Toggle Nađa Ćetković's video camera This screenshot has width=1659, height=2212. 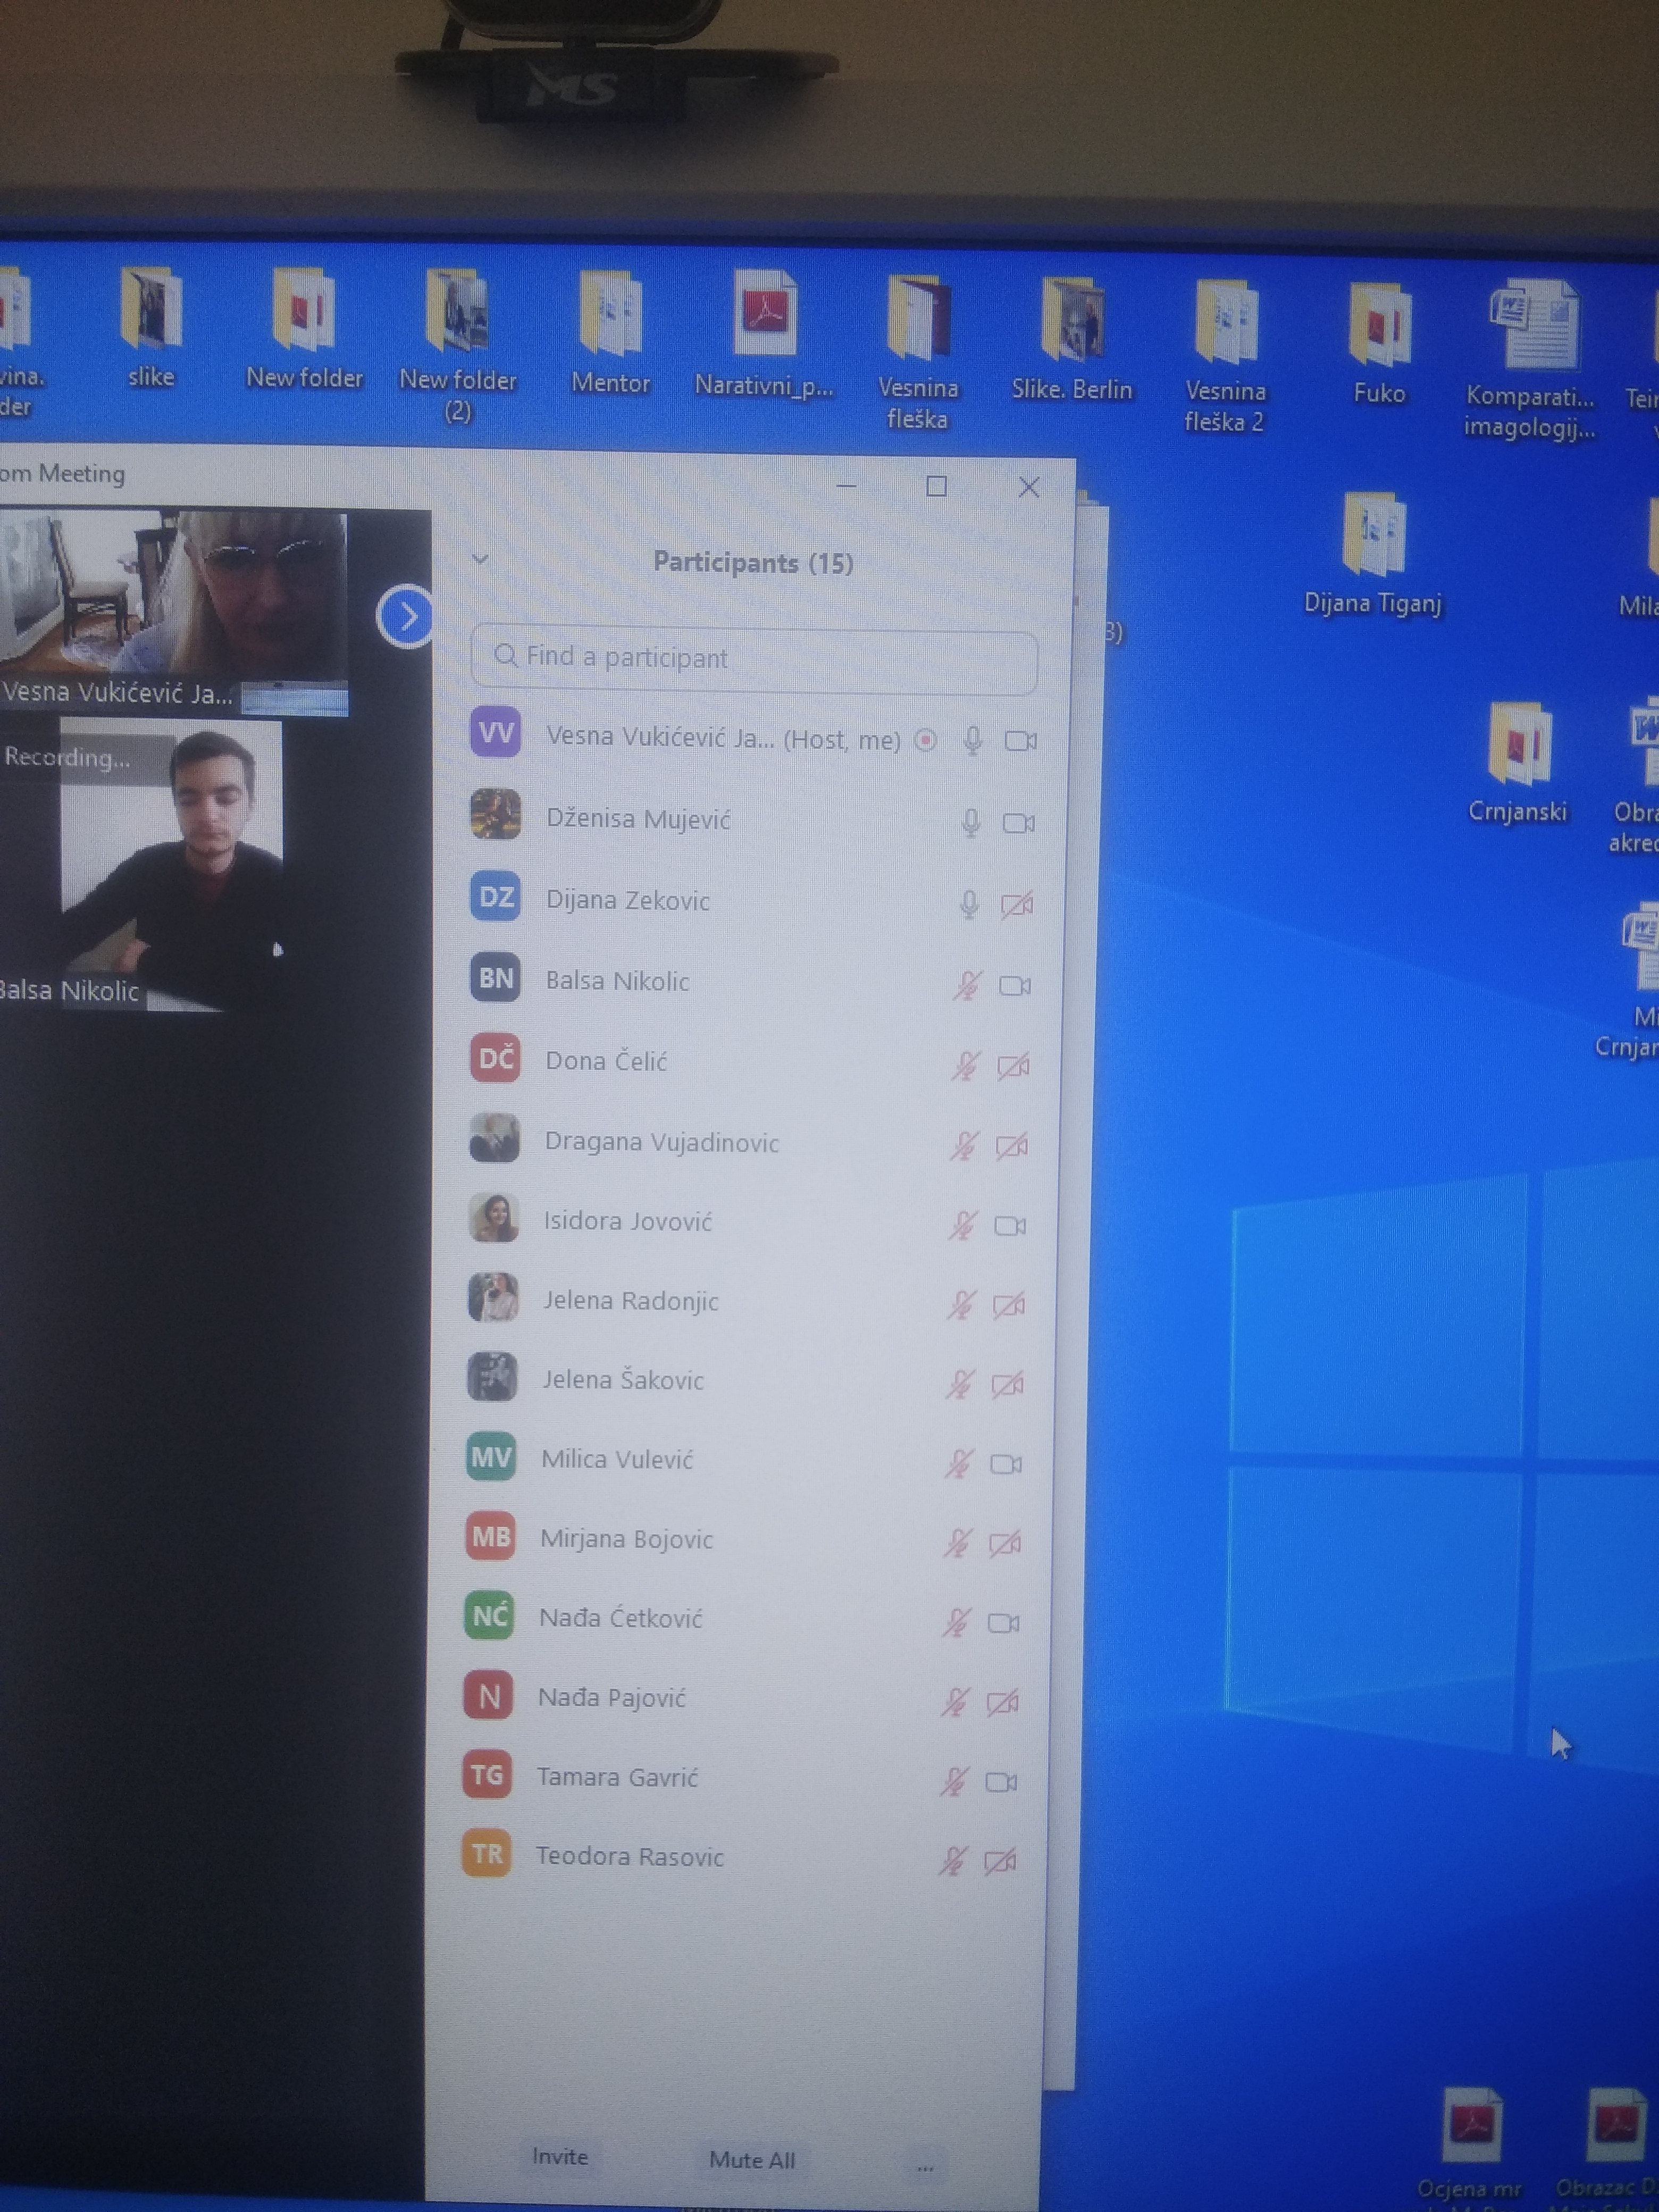point(1004,1623)
